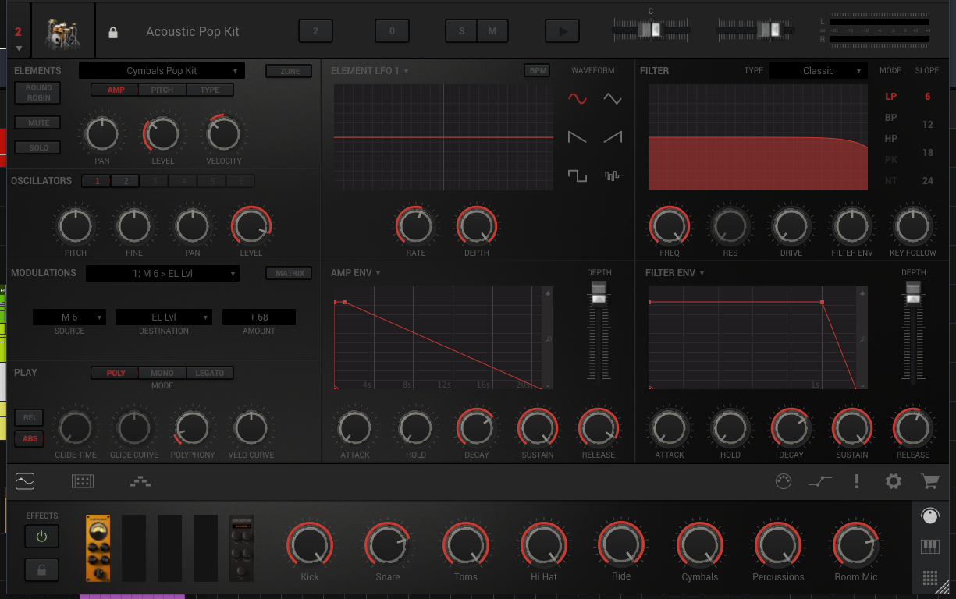Image resolution: width=956 pixels, height=599 pixels.
Task: Click the ZONE button in Elements panel
Action: [x=288, y=70]
